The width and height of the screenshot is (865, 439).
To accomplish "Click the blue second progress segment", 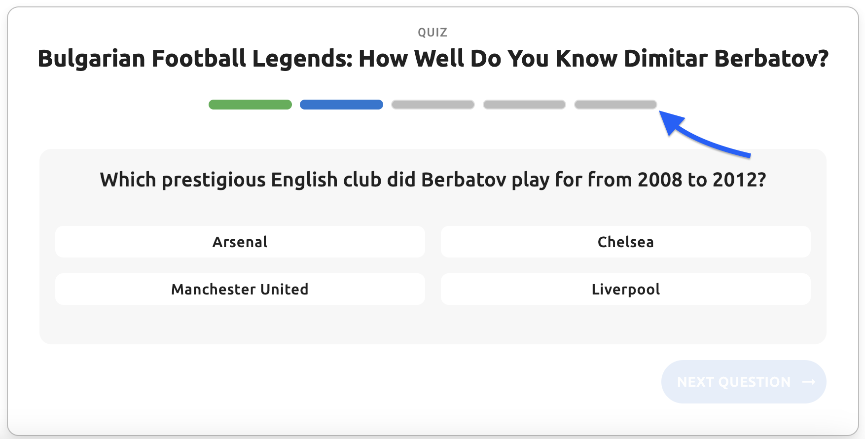I will [x=341, y=105].
